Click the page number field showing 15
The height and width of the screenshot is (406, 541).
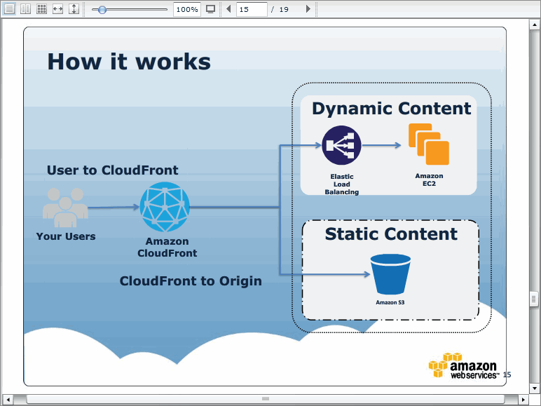[252, 9]
